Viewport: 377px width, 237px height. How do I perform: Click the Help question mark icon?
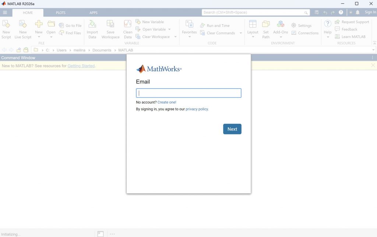pyautogui.click(x=327, y=24)
